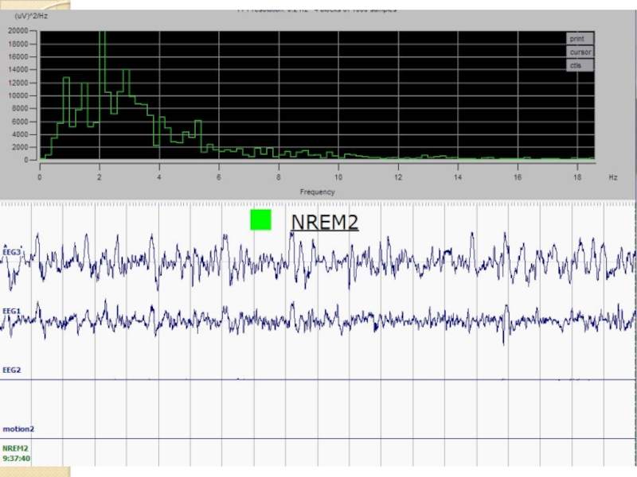Click the 10 Hz tick label
Screen dimensions: 637x477
pyautogui.click(x=338, y=176)
